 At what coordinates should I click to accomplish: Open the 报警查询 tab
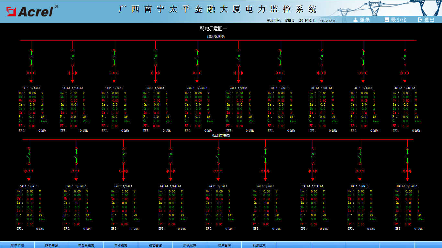155,245
